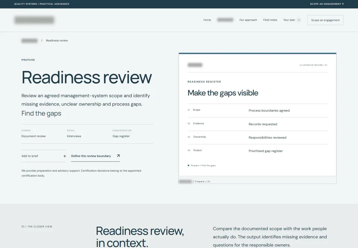Click the Add to brief button
This screenshot has height=248, width=358.
pyautogui.click(x=44, y=156)
